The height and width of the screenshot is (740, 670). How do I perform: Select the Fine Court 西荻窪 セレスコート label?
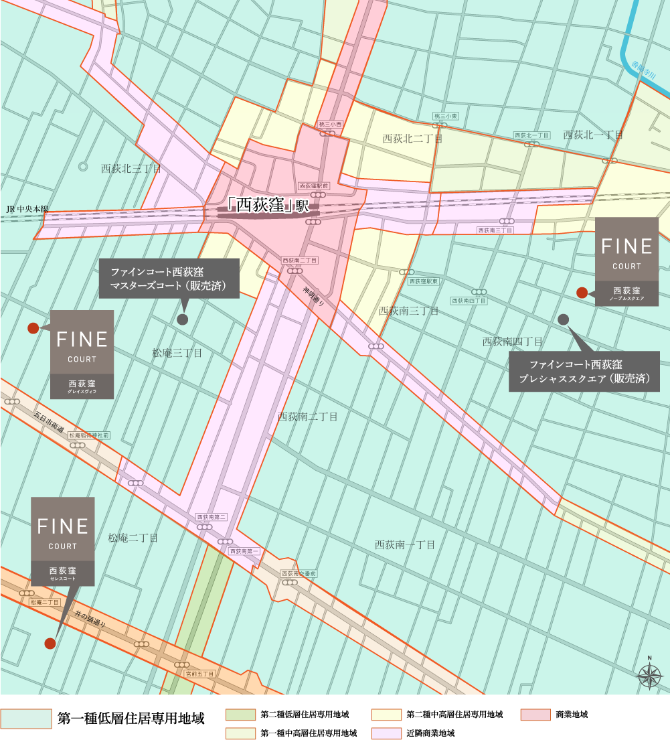pos(62,541)
